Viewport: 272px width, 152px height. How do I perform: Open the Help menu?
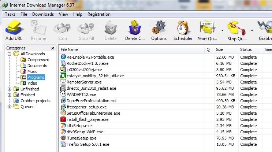(x=78, y=14)
